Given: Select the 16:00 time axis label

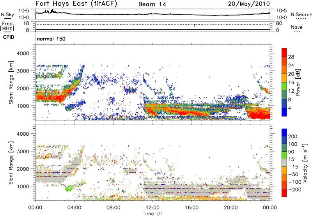Looking at the screenshot, I should pos(191,208).
